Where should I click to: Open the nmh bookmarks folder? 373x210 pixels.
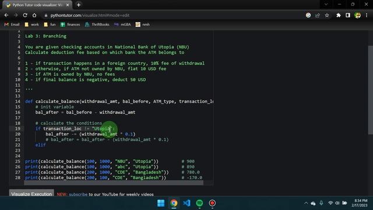pyautogui.click(x=142, y=24)
